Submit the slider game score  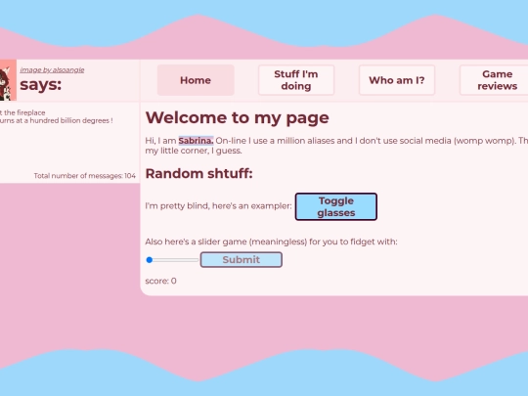point(242,260)
